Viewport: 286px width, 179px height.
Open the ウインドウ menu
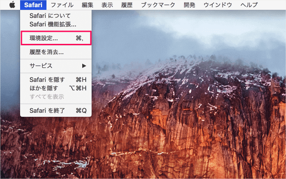pos(218,5)
